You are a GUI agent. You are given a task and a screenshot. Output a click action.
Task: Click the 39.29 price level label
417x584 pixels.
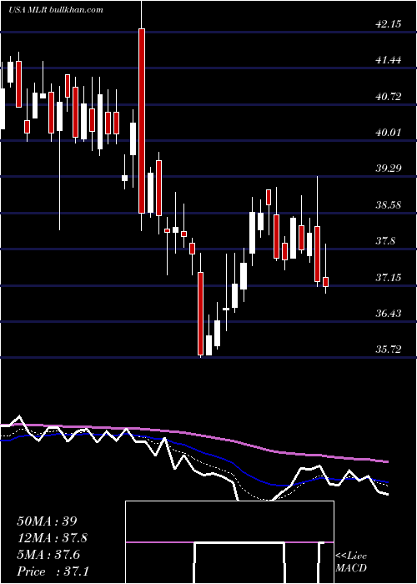388,169
